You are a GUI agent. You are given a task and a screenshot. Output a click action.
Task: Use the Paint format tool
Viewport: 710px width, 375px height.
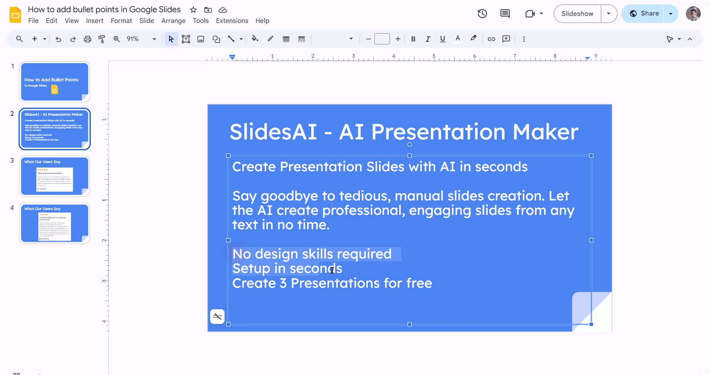coord(102,39)
